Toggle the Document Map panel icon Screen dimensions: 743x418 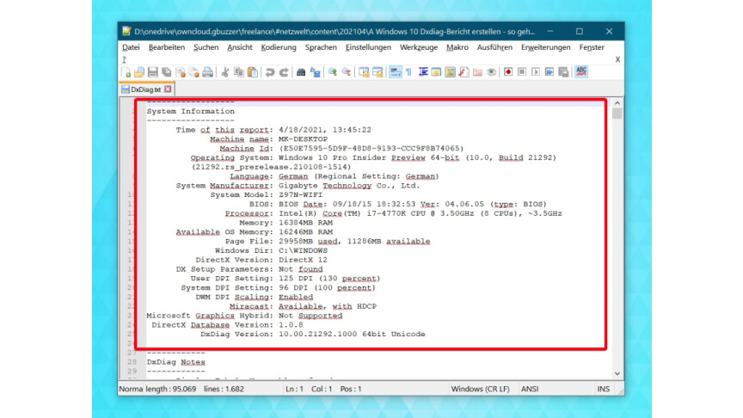pos(450,72)
